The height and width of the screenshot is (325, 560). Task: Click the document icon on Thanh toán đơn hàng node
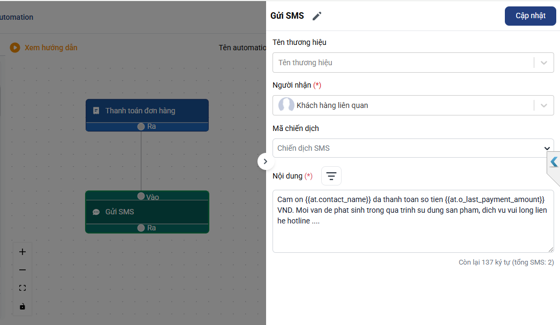96,111
